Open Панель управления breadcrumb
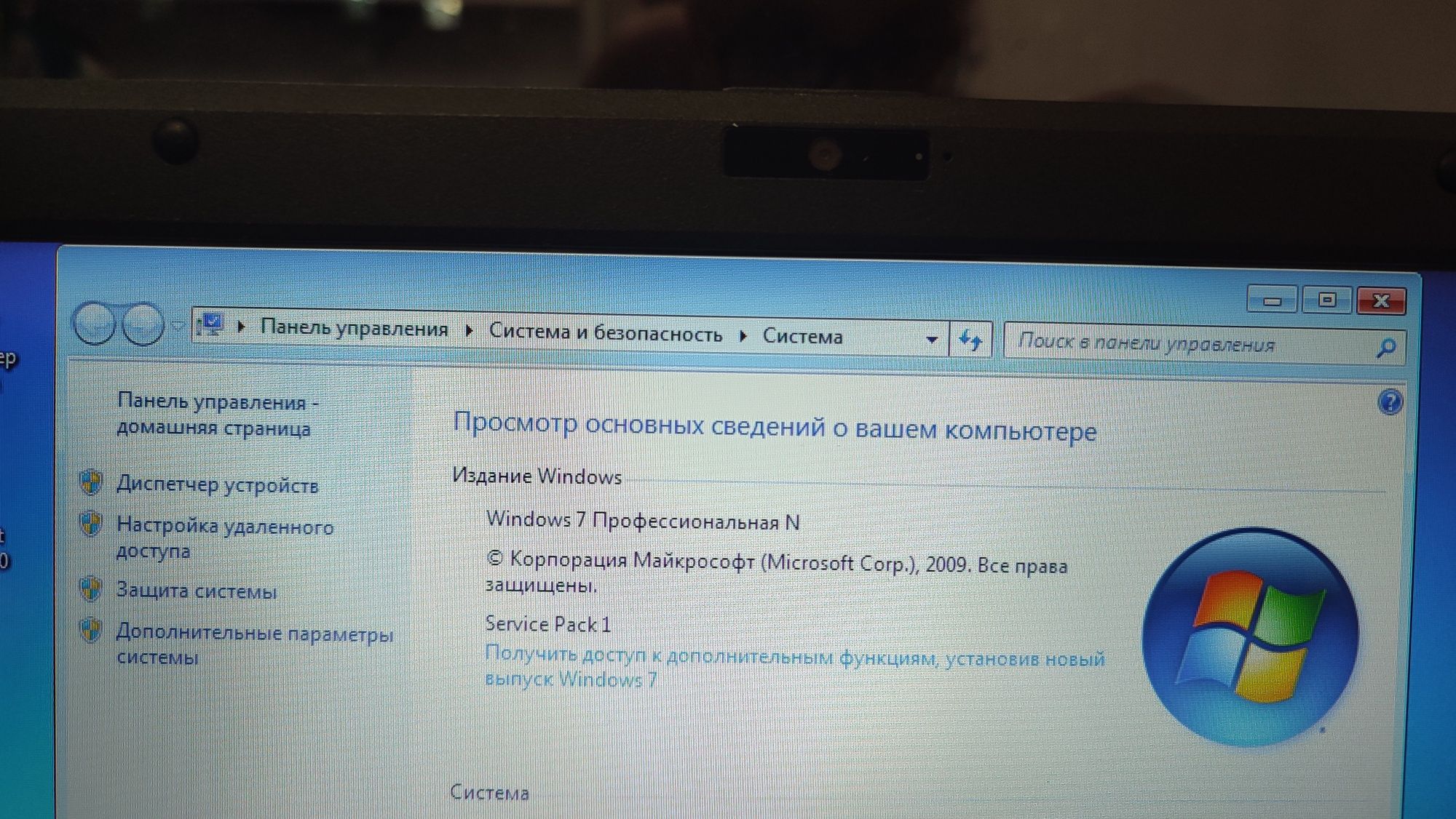Viewport: 1456px width, 819px height. (x=354, y=328)
